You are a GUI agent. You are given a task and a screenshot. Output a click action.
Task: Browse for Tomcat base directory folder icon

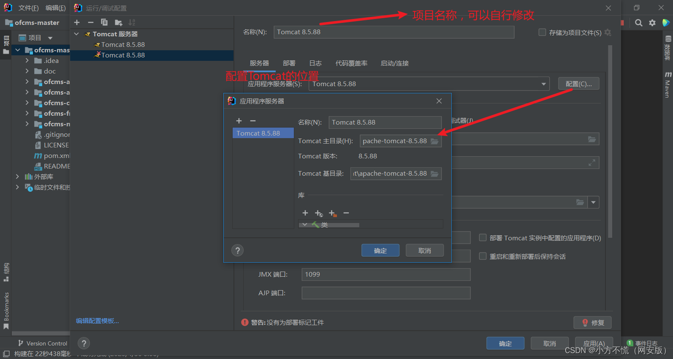pyautogui.click(x=434, y=174)
